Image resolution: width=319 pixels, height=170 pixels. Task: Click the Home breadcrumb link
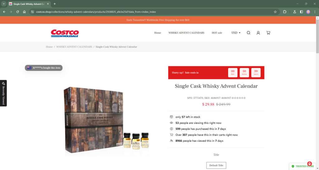(x=49, y=47)
